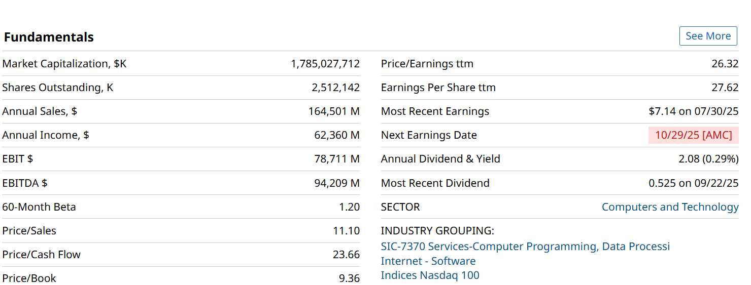This screenshot has width=751, height=285.
Task: Follow the Internet - Software industry link
Action: pyautogui.click(x=428, y=261)
